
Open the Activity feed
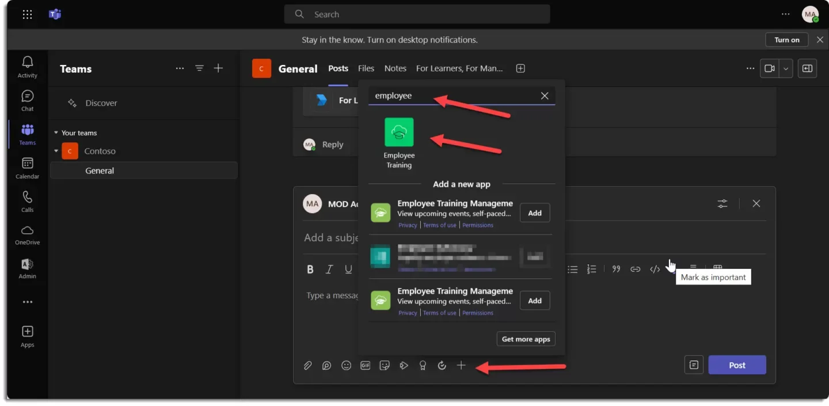click(27, 67)
